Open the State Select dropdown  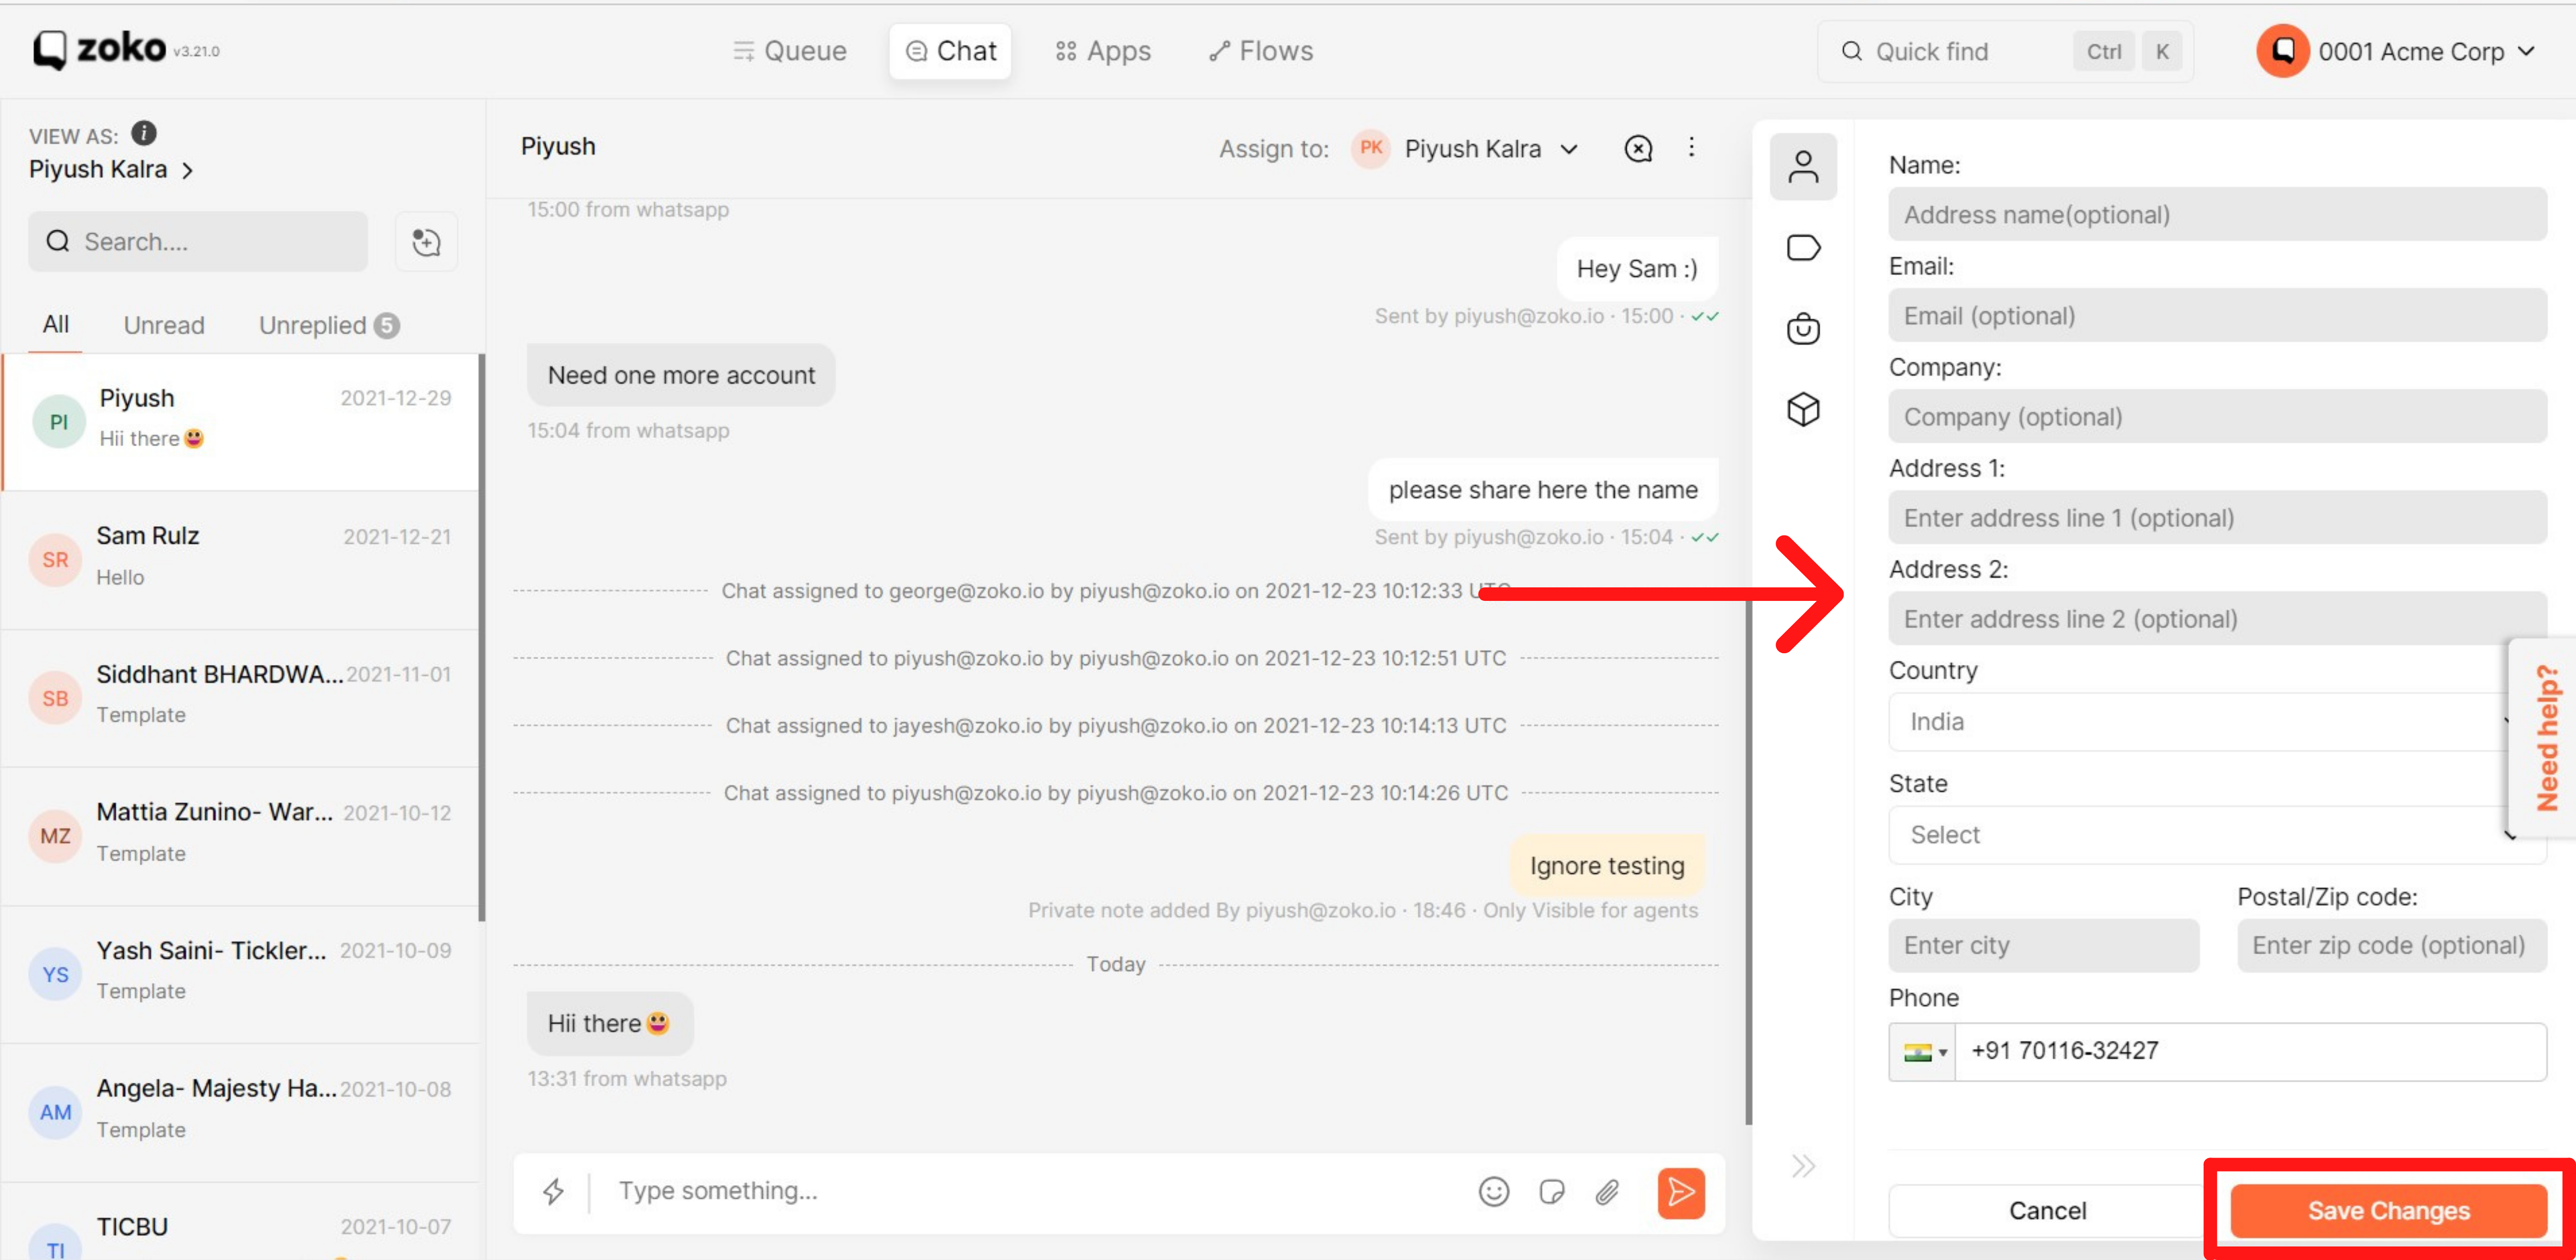(2217, 834)
